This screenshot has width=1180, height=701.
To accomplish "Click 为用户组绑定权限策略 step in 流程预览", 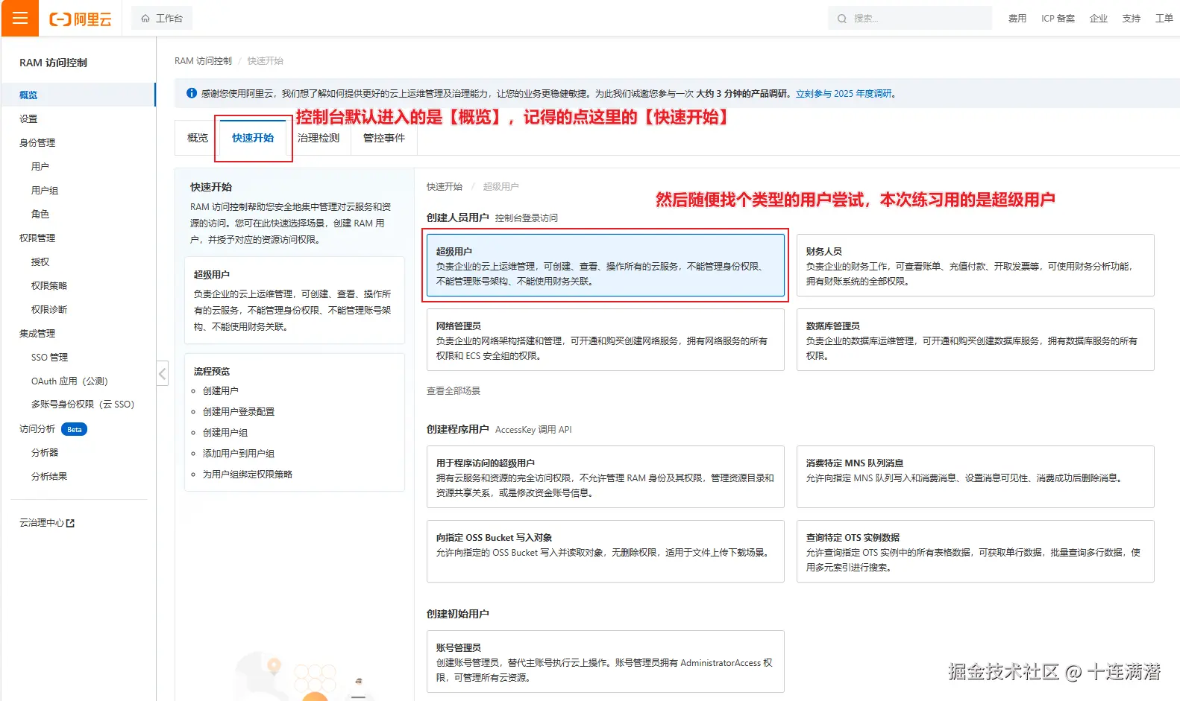I will pyautogui.click(x=248, y=474).
